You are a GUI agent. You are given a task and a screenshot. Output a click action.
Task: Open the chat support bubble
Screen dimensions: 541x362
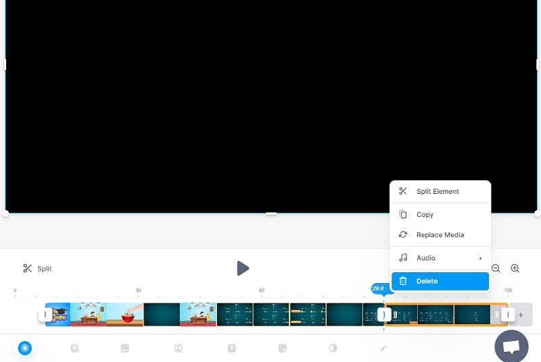click(x=511, y=346)
